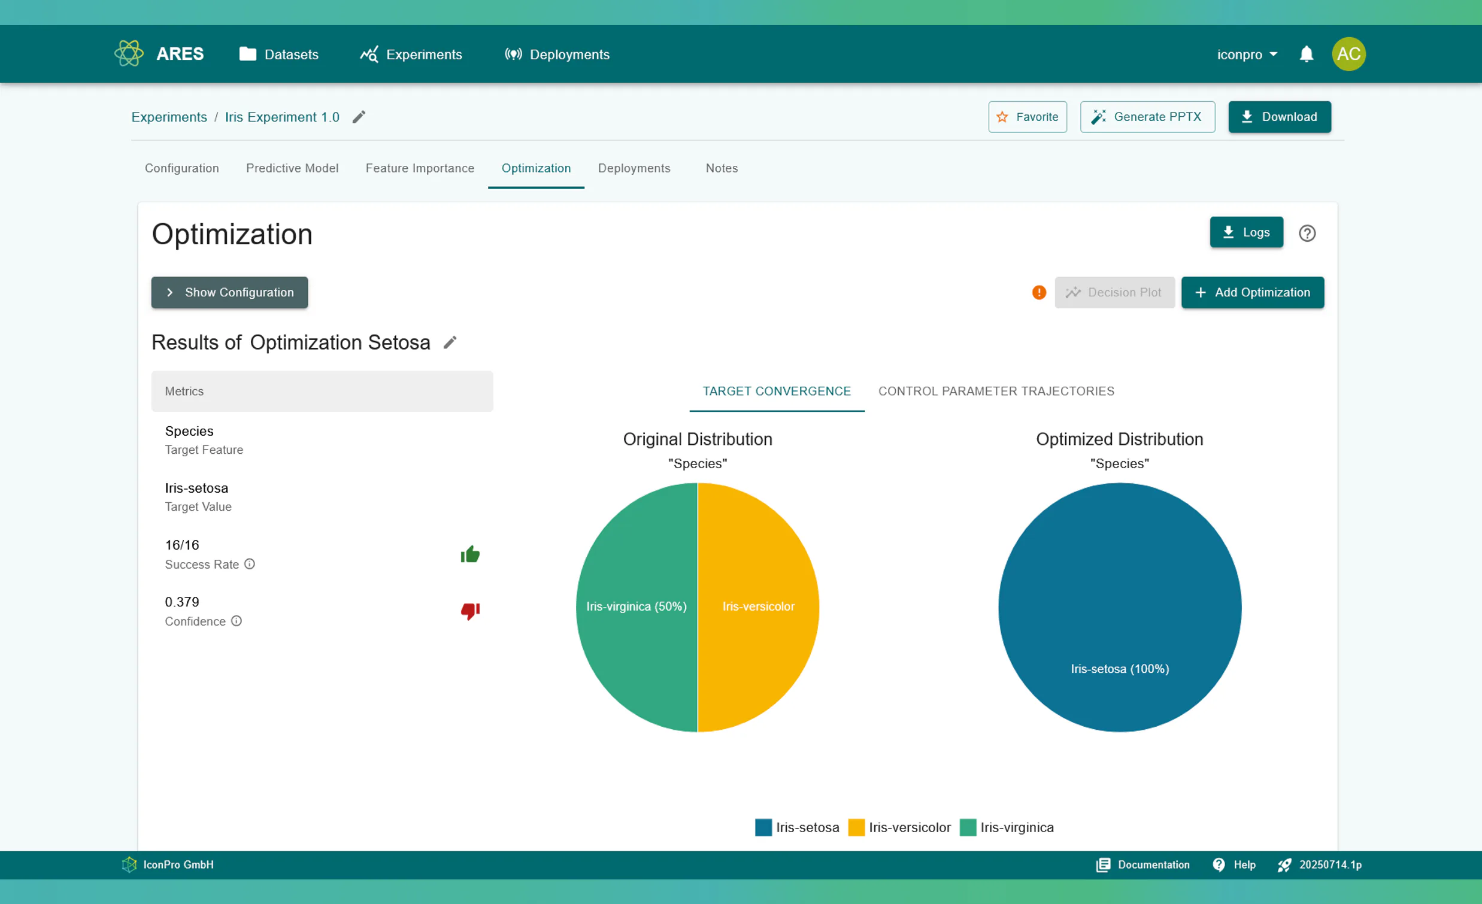Open the AC user avatar menu

(1348, 54)
